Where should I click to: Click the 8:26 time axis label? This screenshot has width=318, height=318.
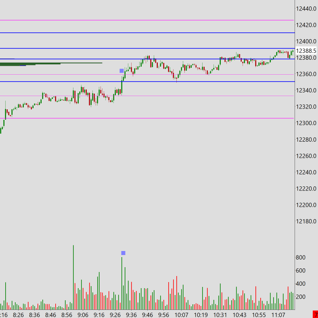pyautogui.click(x=18, y=315)
